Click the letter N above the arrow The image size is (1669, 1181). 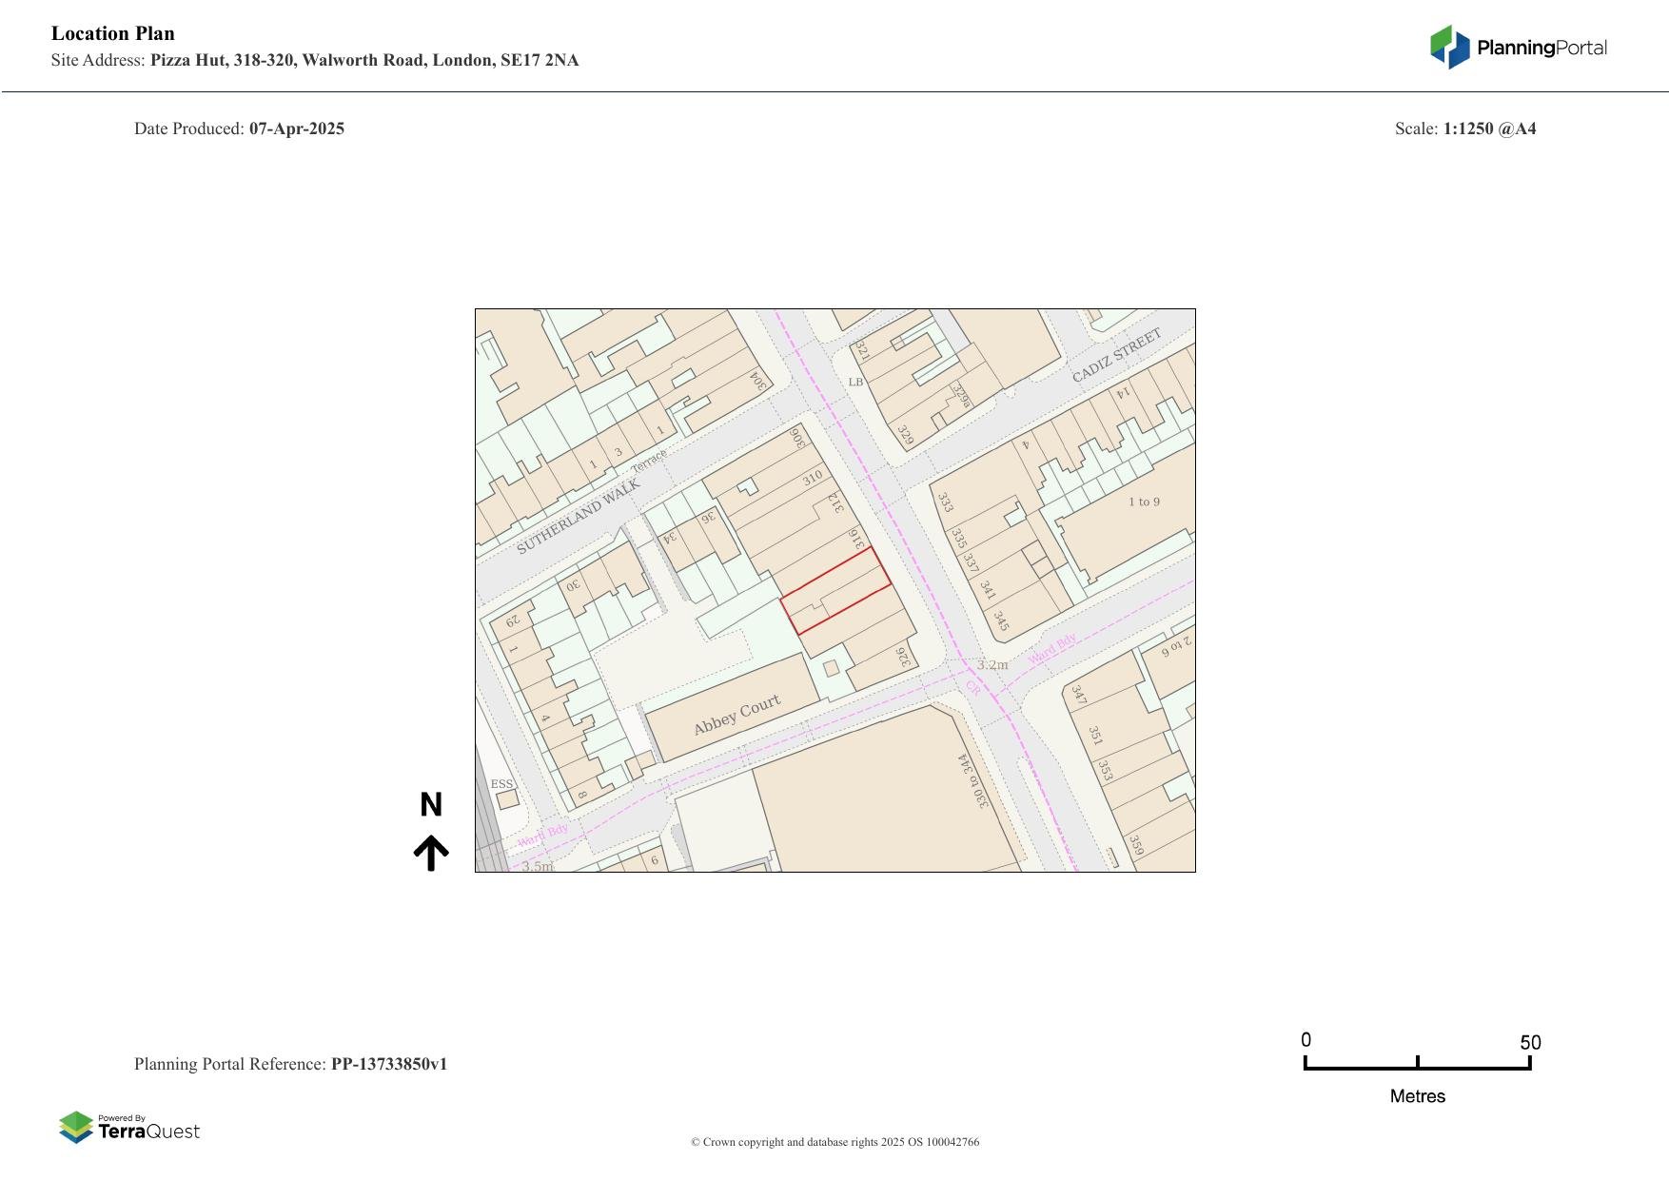(x=431, y=805)
